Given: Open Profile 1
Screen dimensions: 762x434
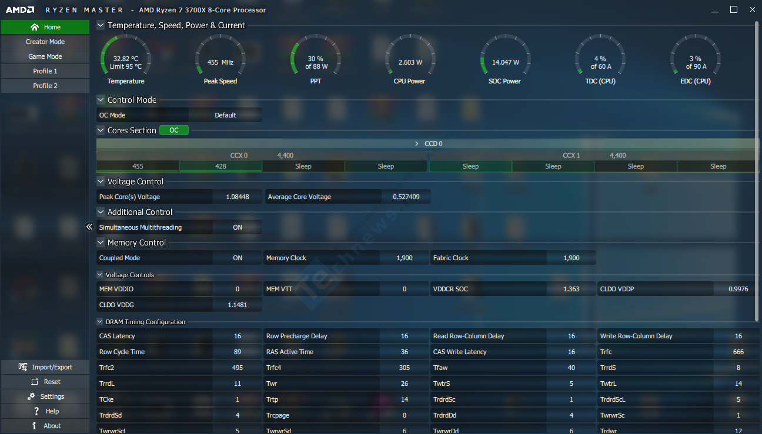Looking at the screenshot, I should pyautogui.click(x=45, y=71).
